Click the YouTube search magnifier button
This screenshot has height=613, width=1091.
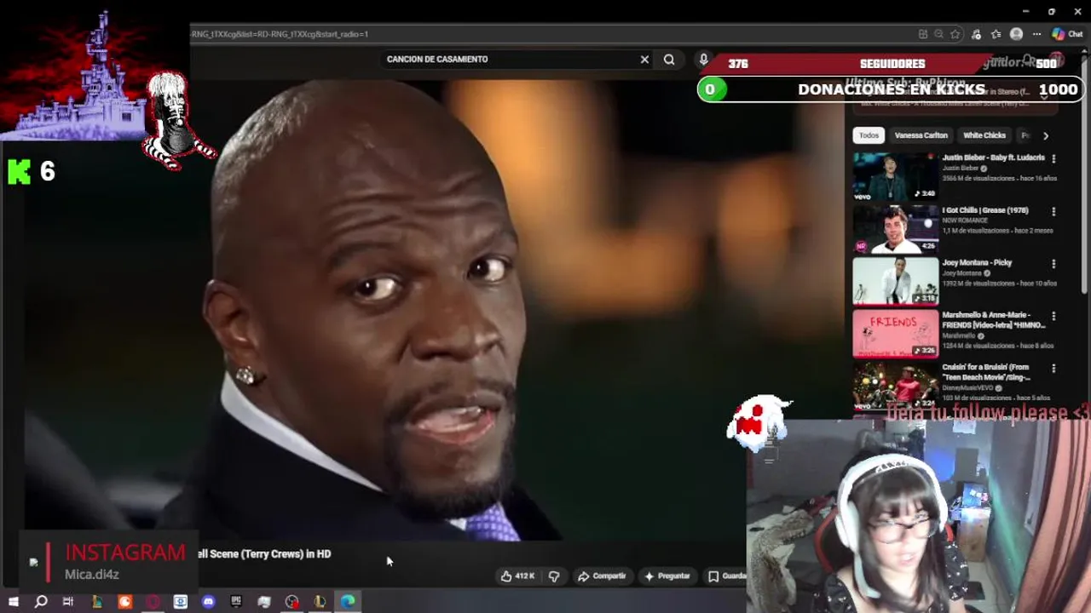pos(669,60)
